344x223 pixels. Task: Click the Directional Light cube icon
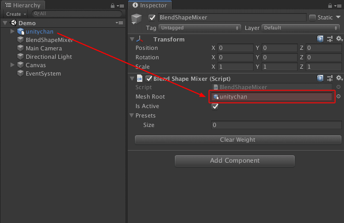20,57
